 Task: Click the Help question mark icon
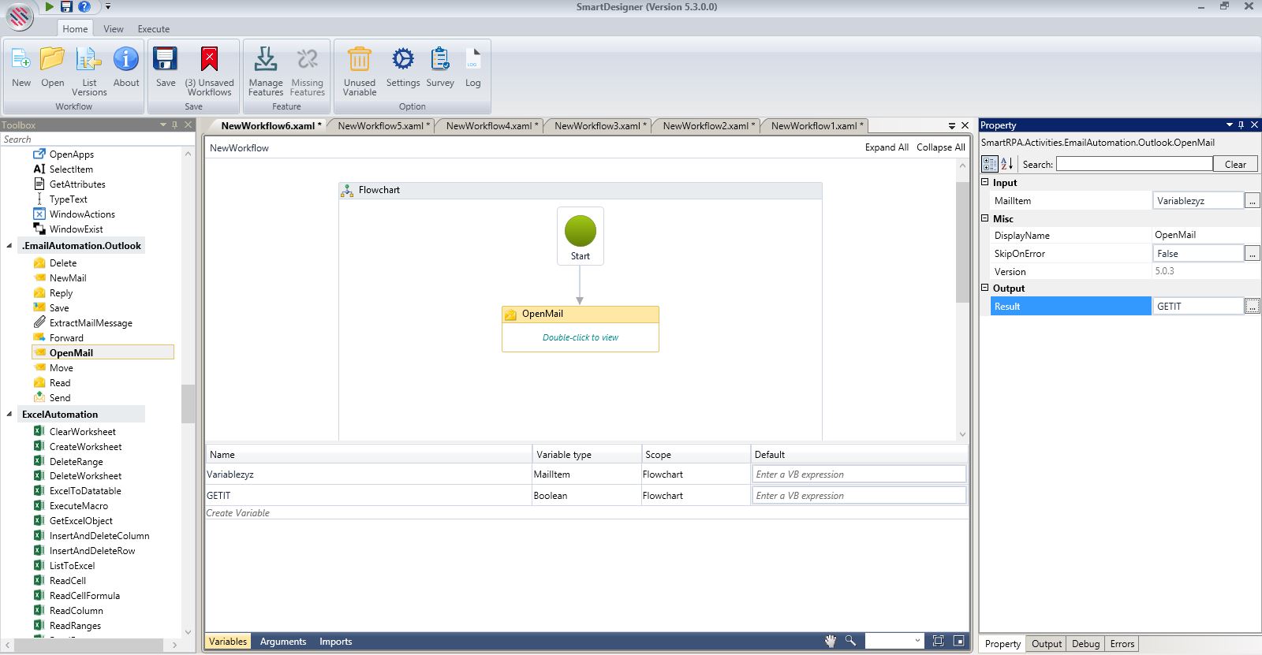(x=84, y=6)
